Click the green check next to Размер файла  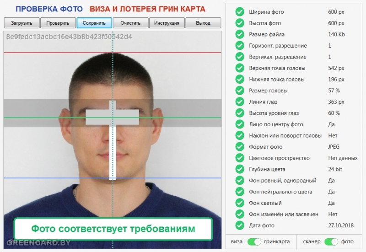240,34
